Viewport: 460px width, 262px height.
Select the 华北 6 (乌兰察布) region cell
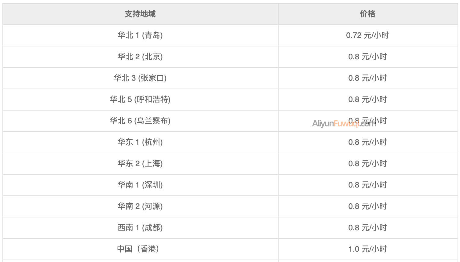(x=140, y=121)
